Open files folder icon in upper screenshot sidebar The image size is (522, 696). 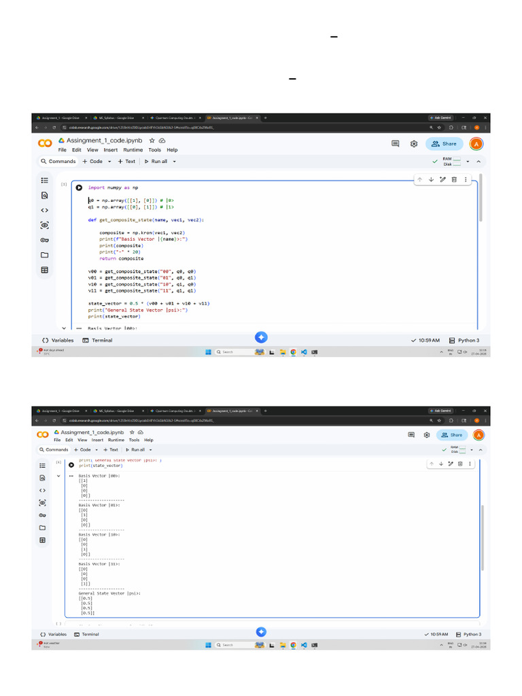coord(44,256)
